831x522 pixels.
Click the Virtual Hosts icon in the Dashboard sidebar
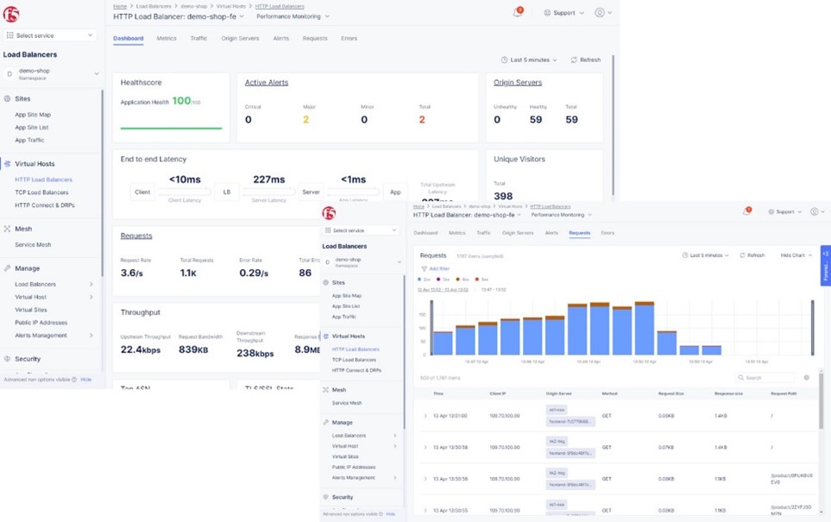[x=8, y=164]
